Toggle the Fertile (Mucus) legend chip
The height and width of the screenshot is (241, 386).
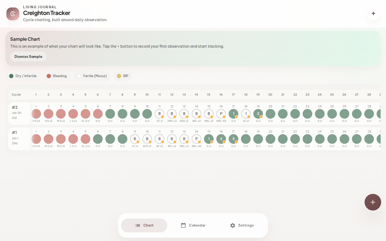click(x=92, y=76)
